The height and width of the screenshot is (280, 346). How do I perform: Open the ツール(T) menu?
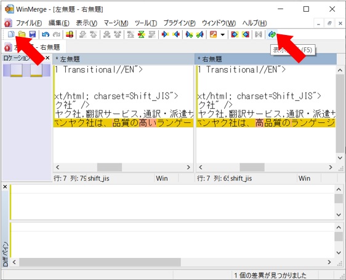point(146,23)
